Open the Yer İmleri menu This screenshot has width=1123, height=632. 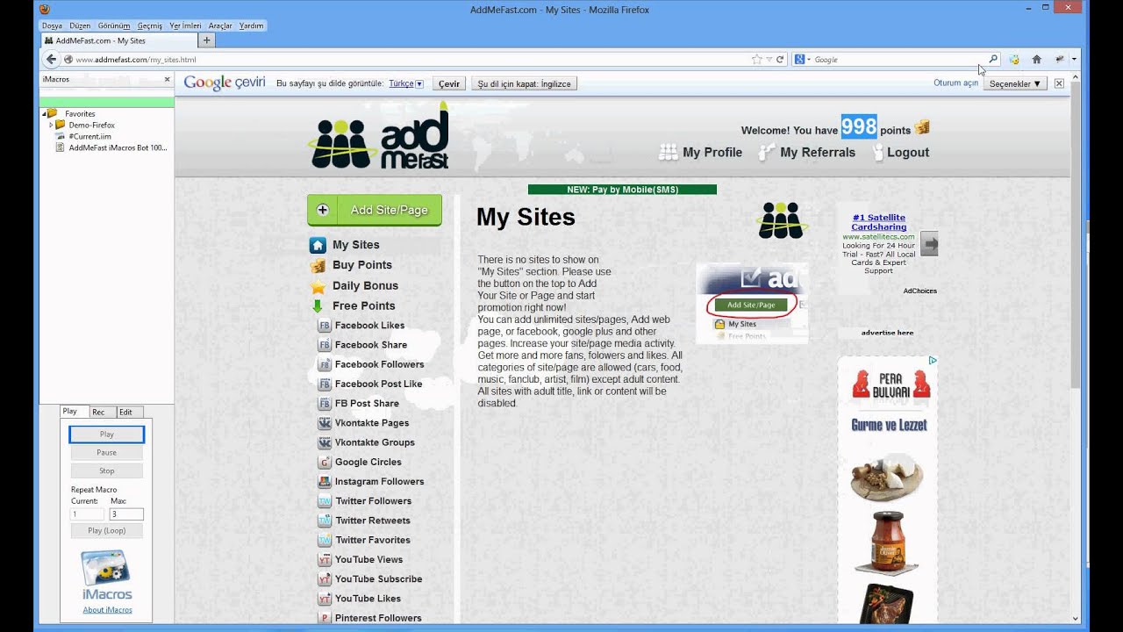[185, 25]
